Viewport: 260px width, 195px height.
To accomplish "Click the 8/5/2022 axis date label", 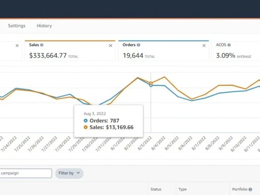I will pyautogui.click(x=172, y=143).
